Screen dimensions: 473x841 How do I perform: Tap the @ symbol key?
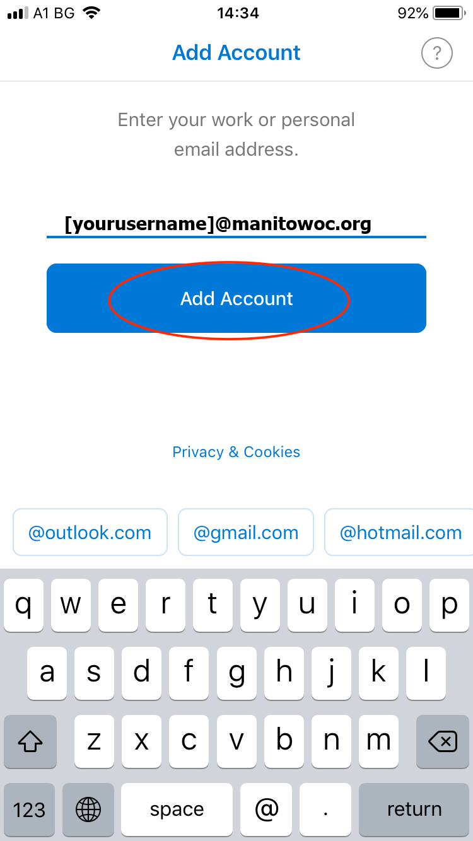[266, 809]
